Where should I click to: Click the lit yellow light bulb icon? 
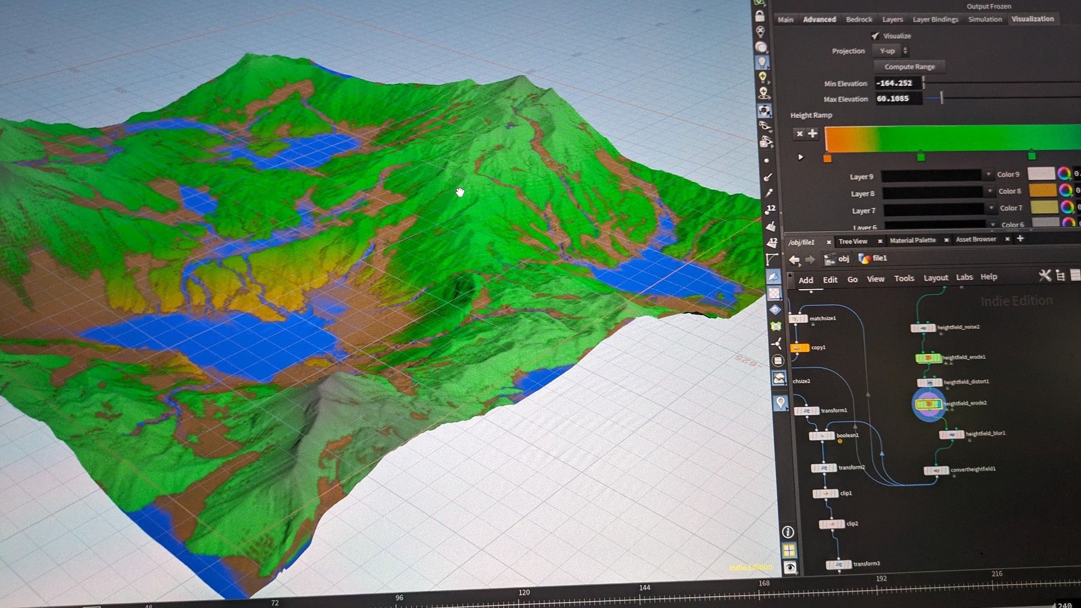pos(763,78)
